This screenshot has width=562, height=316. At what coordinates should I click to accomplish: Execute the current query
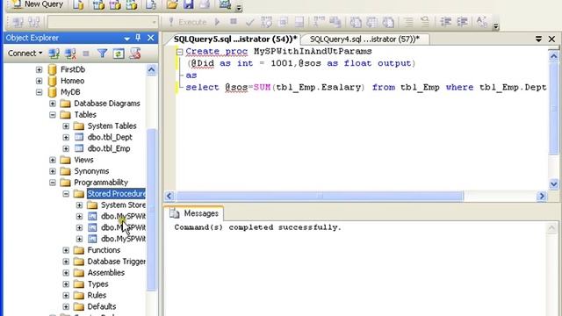coord(188,22)
